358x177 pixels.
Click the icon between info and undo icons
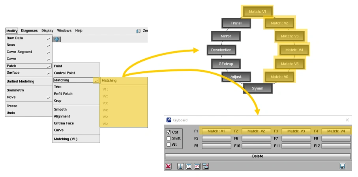189,166
